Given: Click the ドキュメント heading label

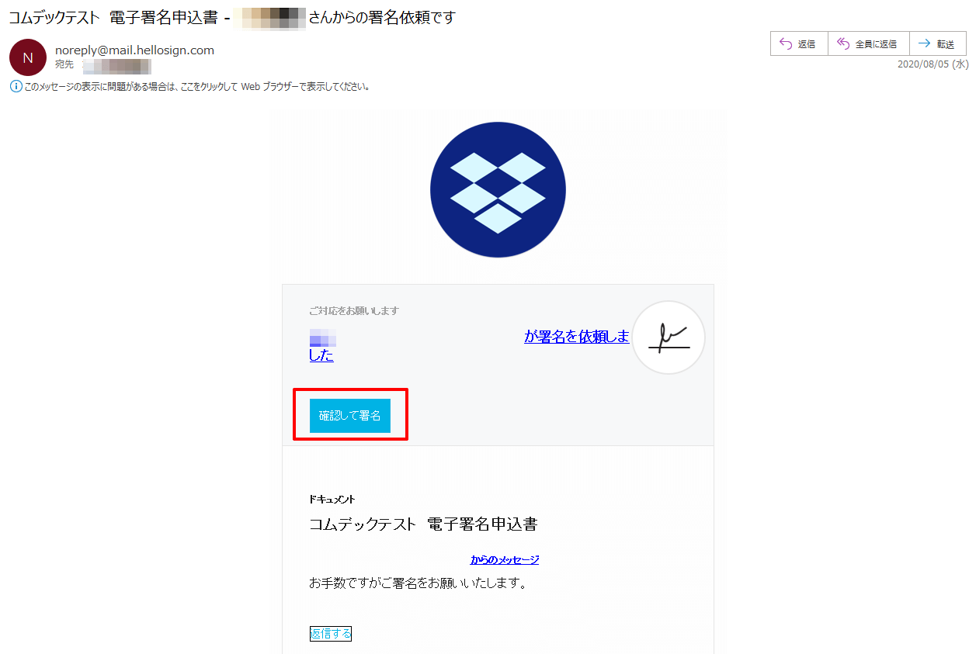Looking at the screenshot, I should [332, 500].
